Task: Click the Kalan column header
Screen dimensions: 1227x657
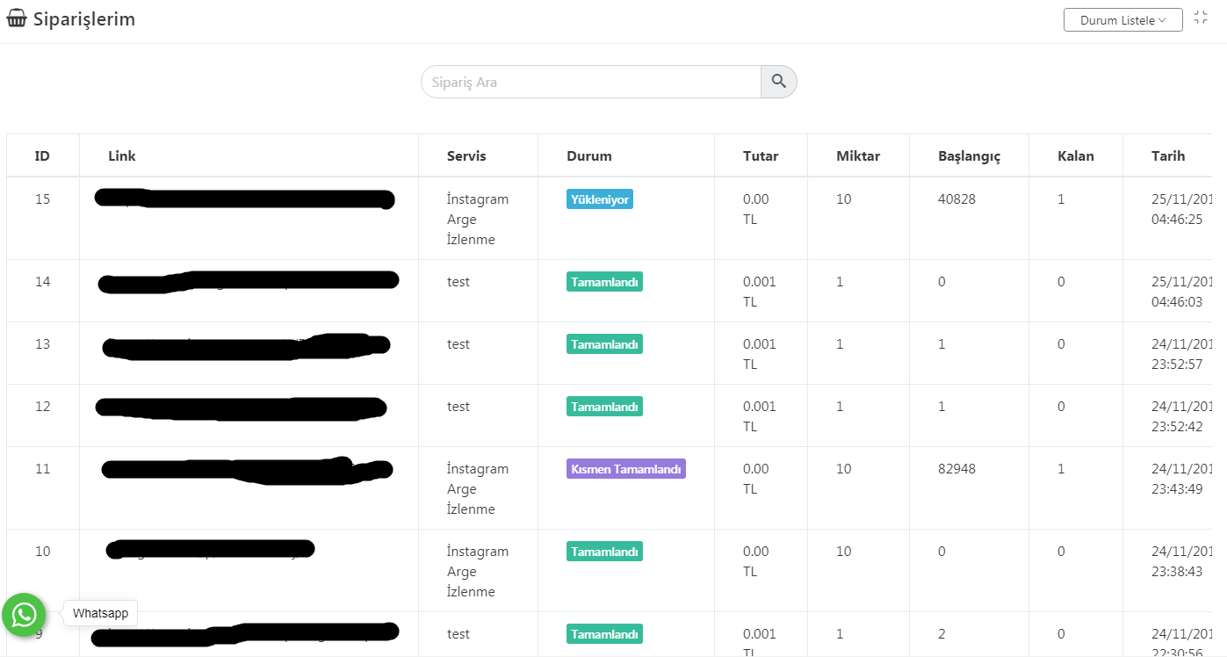Action: pos(1076,156)
